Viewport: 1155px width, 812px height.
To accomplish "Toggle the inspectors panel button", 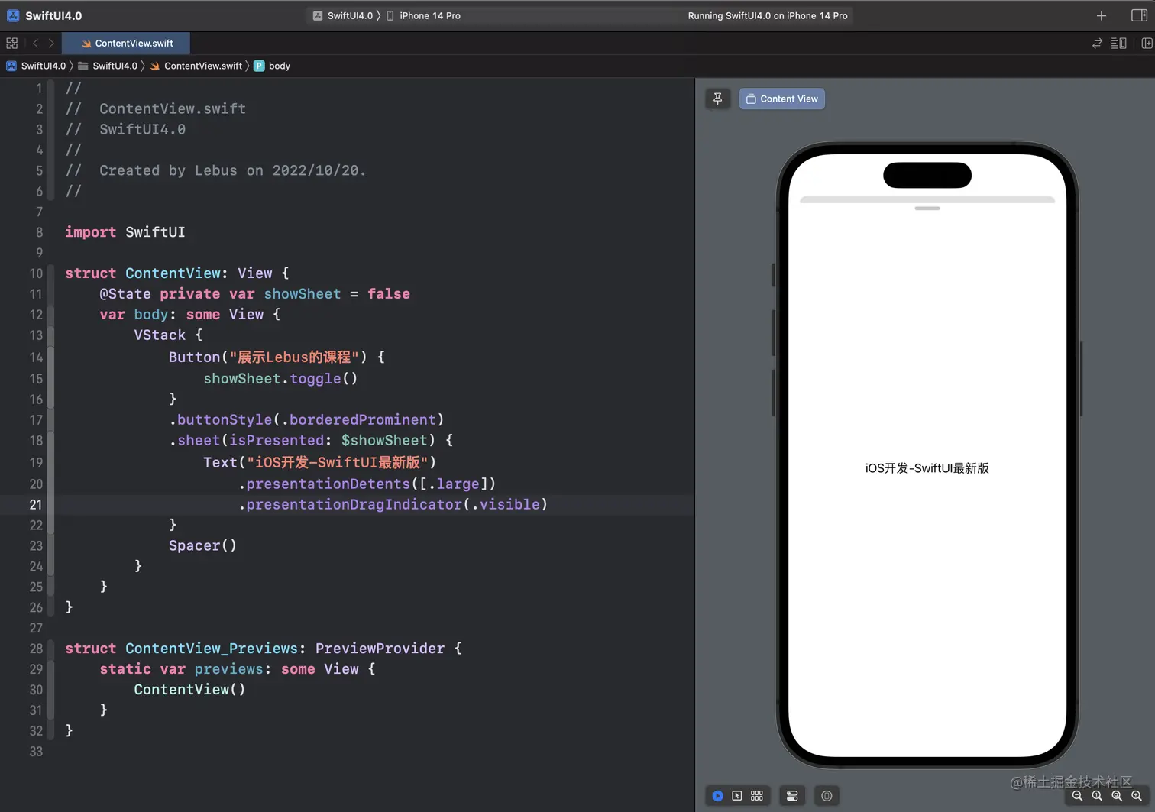I will point(1139,15).
